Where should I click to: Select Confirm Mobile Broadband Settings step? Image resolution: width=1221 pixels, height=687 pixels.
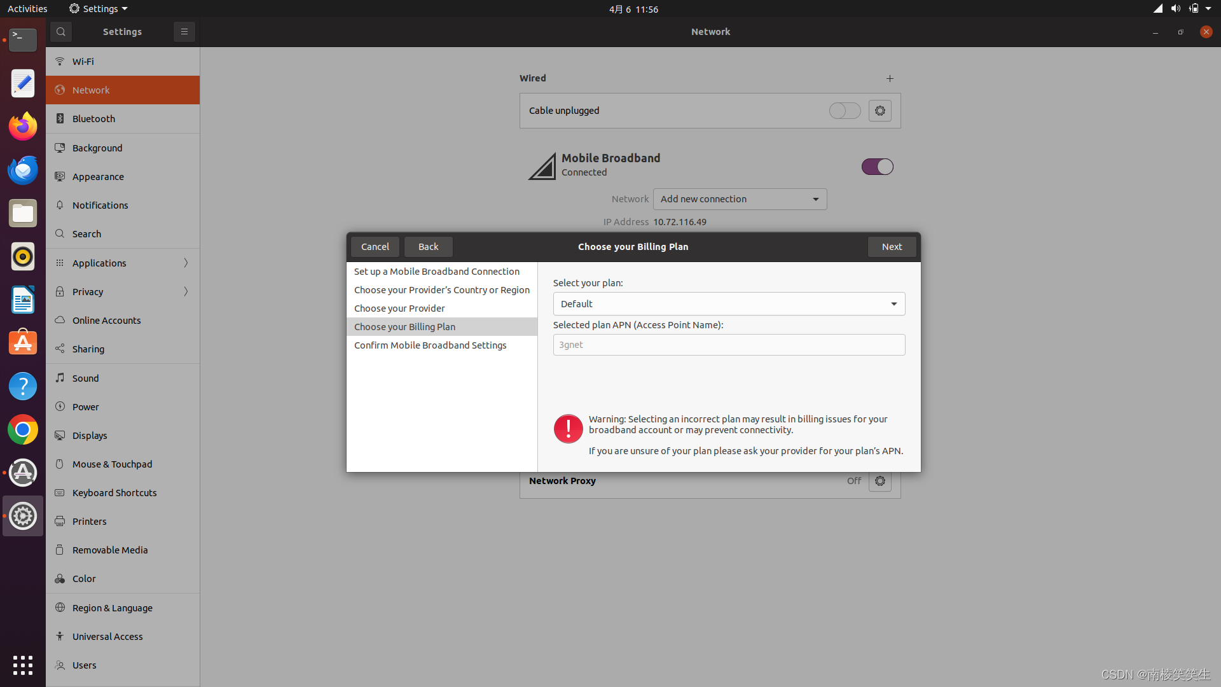coord(430,345)
